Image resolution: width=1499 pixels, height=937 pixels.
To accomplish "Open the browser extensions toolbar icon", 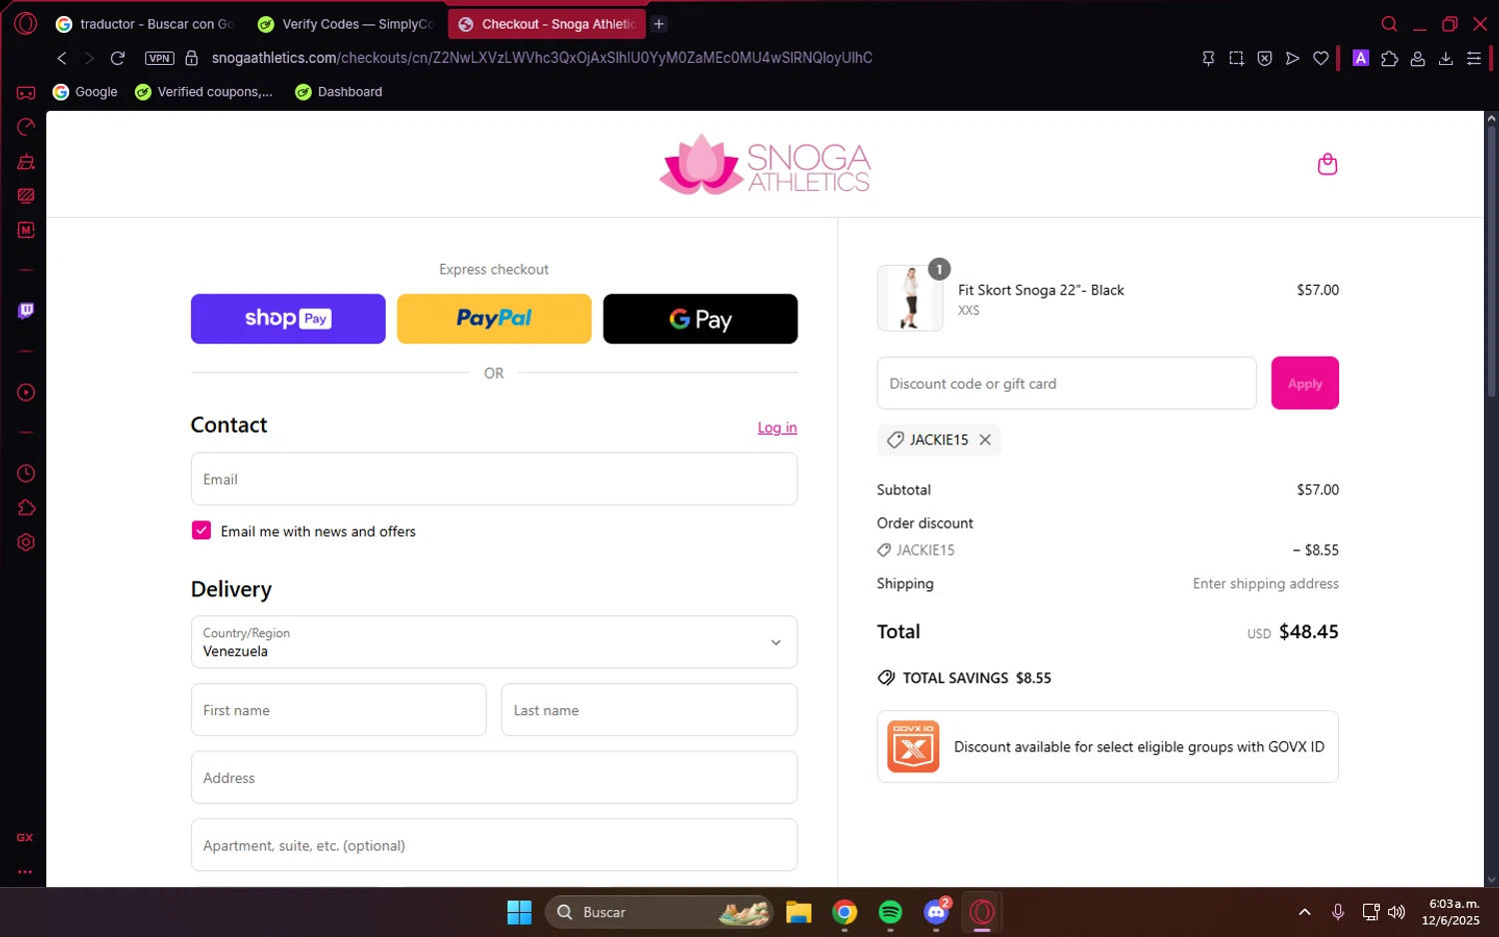I will tap(1389, 58).
